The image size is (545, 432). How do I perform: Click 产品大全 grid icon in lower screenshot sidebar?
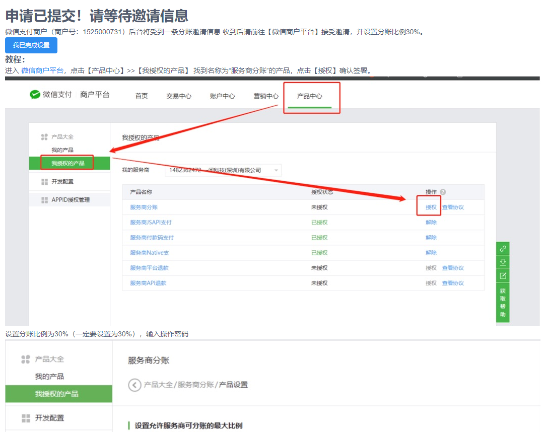click(26, 359)
